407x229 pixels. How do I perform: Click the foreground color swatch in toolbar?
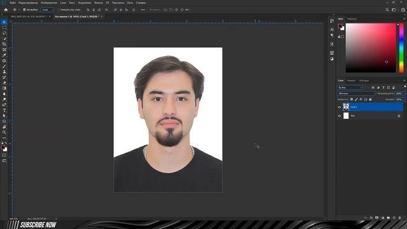(3, 148)
